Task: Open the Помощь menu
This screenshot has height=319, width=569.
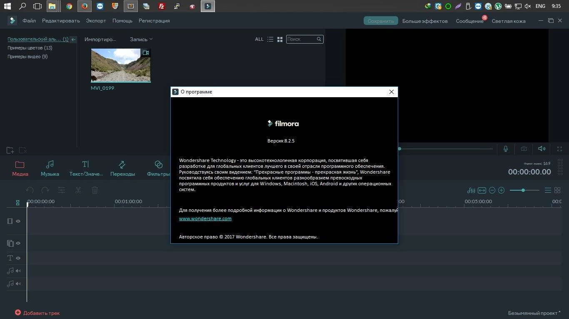Action: click(x=122, y=20)
